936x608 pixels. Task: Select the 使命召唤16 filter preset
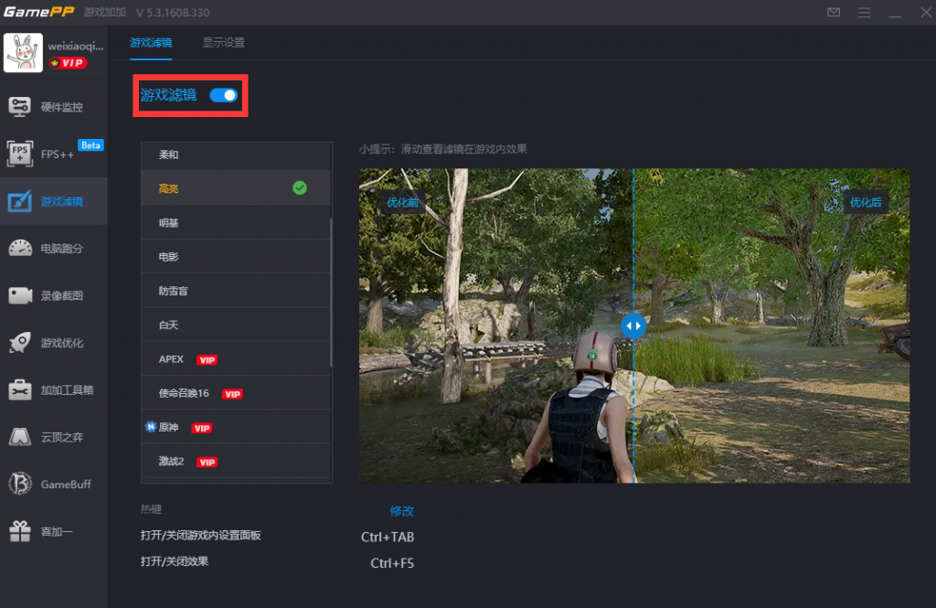tap(236, 392)
